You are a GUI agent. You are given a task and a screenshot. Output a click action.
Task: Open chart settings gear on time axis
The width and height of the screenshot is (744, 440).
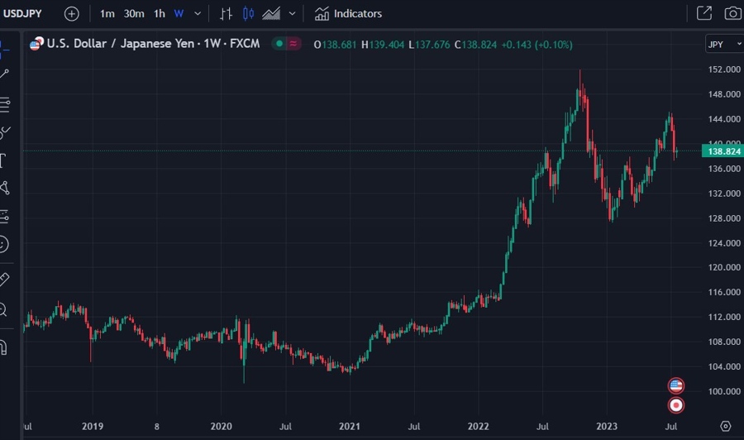726,426
